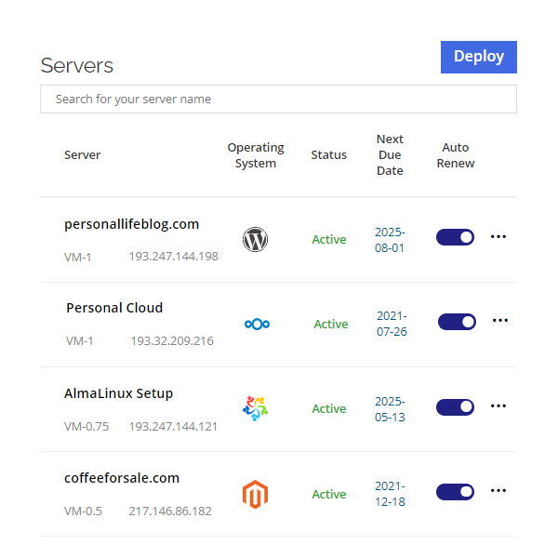Disable auto renew for Personal Cloud
558x558 pixels.
[x=458, y=322]
